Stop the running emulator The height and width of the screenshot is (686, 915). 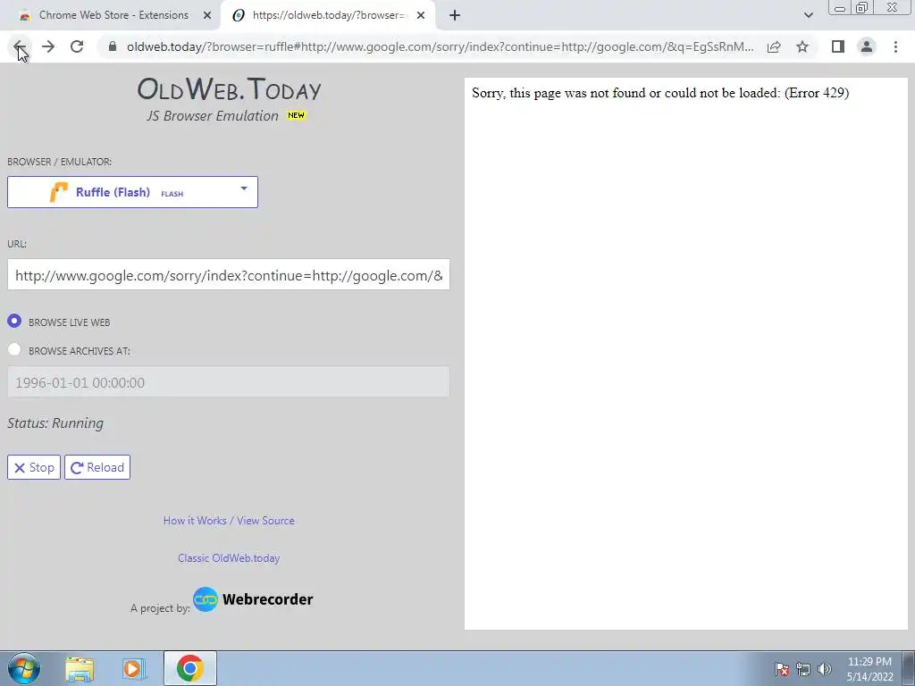tap(34, 467)
